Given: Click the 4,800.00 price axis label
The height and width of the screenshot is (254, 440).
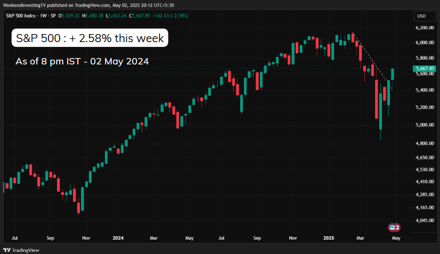Looking at the screenshot, I should 425,143.
